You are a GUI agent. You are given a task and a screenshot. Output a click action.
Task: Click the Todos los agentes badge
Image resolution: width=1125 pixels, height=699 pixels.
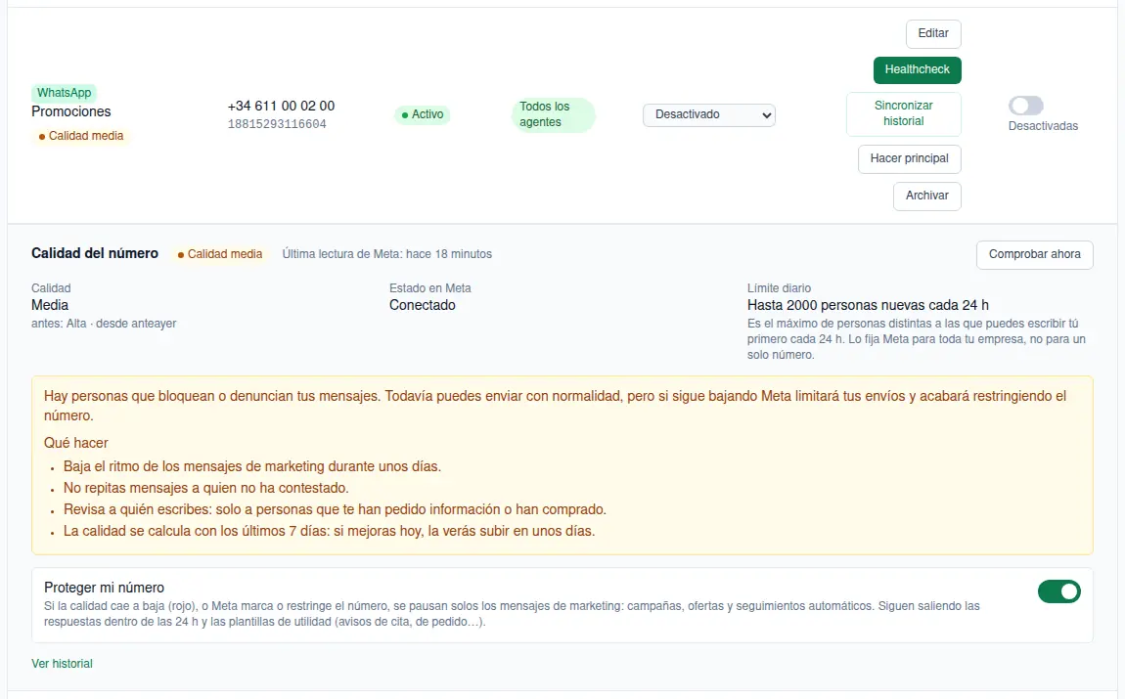coord(553,114)
